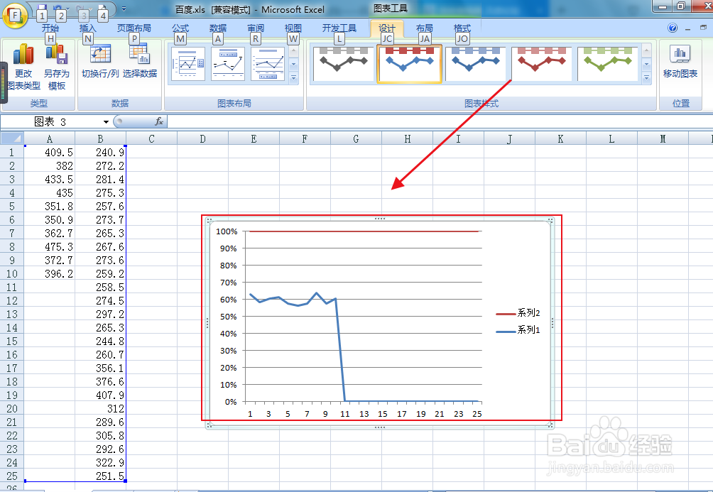Open the Home (开始) tab

click(x=50, y=28)
